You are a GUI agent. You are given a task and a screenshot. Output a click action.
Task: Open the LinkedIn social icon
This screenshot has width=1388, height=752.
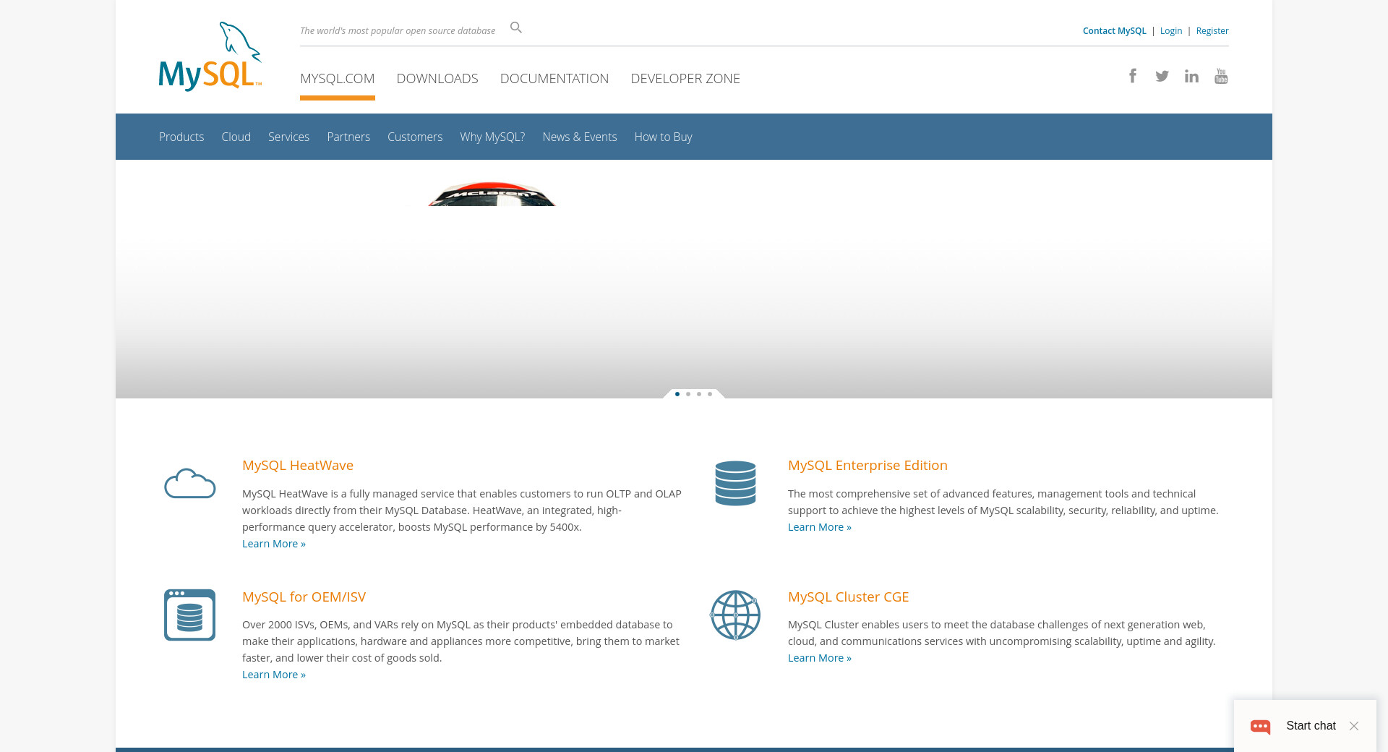pyautogui.click(x=1191, y=76)
